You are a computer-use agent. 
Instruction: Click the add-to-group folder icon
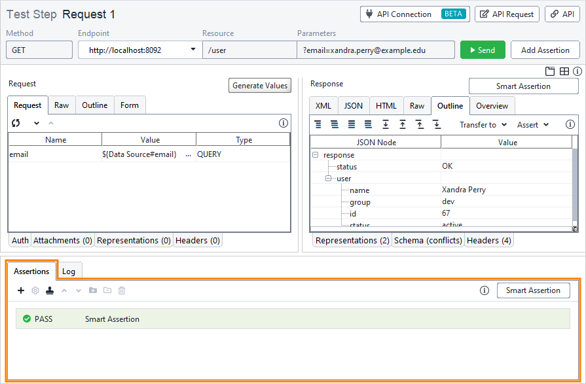tap(92, 290)
